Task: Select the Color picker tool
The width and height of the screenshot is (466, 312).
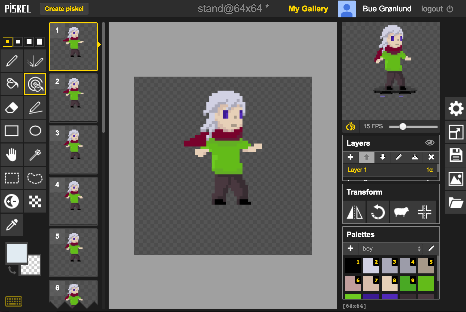Action: pos(12,224)
